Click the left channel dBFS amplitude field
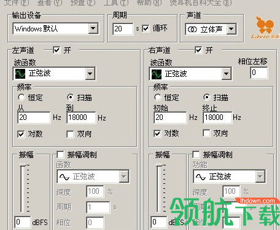The width and height of the screenshot is (280, 230). coord(23,222)
